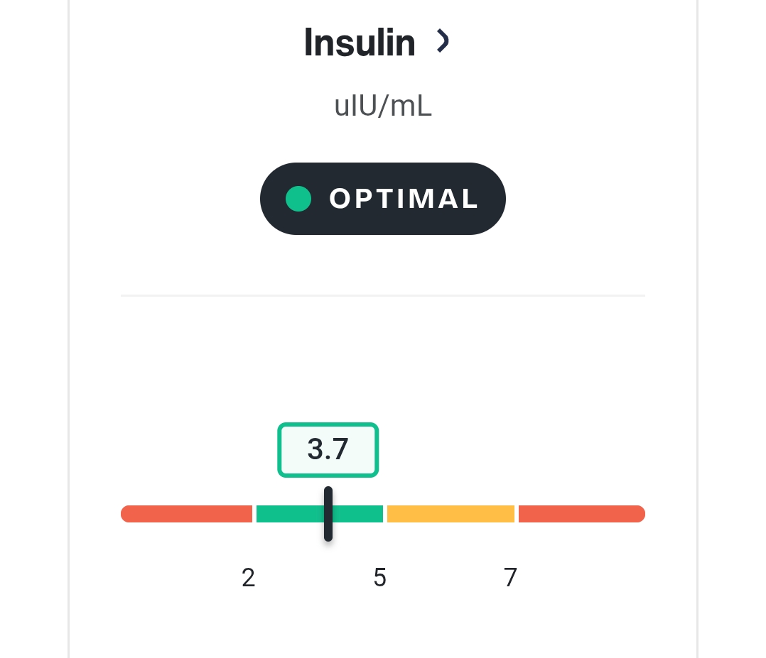Screen dimensions: 766x658
Task: Click gap between yellow and red segments
Action: (x=517, y=514)
